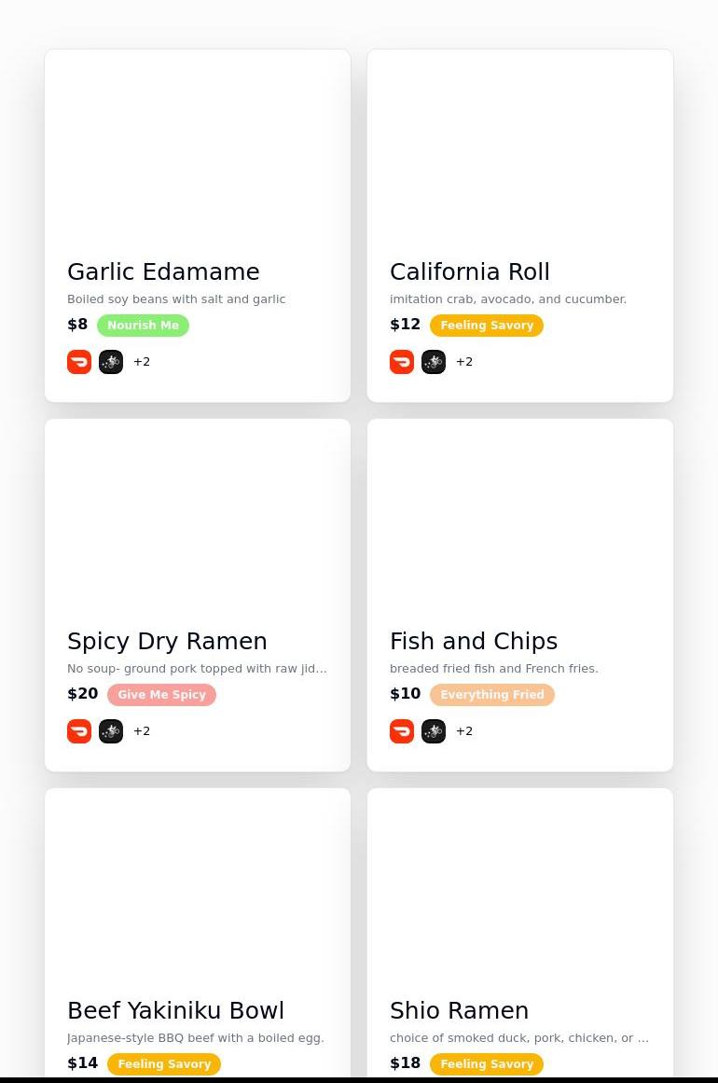Click DoorDash icon on Spicy Dry Ramen card
718x1083 pixels.
pos(79,731)
